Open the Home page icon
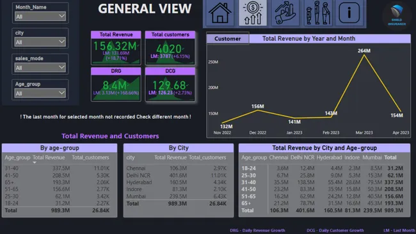The image size is (416, 234). [220, 13]
